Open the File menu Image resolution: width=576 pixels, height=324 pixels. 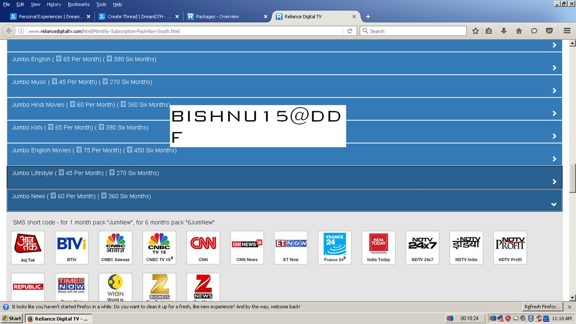(x=6, y=4)
